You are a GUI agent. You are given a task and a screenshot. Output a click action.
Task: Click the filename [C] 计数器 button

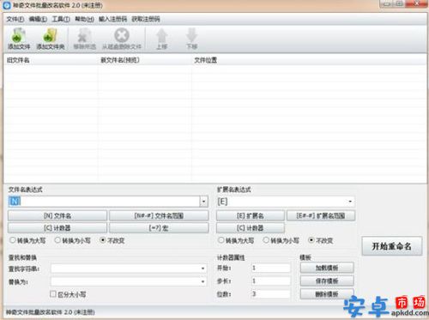point(57,228)
